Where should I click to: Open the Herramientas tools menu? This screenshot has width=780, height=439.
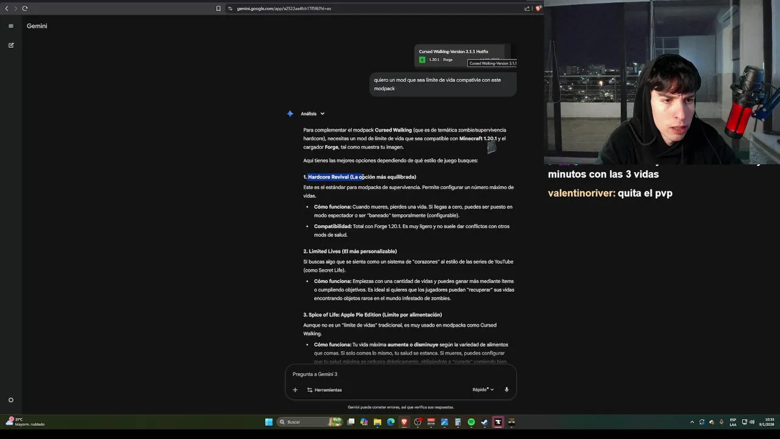point(324,390)
